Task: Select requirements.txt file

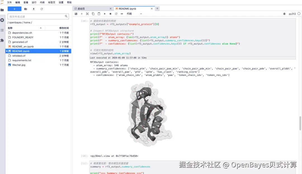Action: (38, 60)
